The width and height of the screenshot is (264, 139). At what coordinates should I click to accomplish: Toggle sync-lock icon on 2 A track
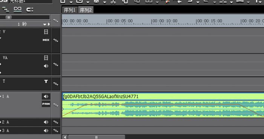coord(56,122)
